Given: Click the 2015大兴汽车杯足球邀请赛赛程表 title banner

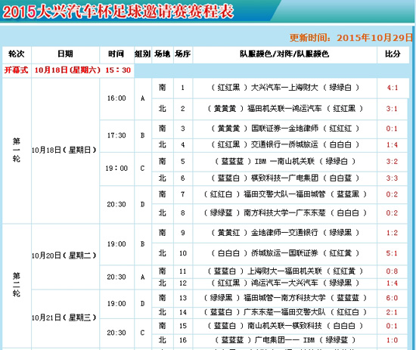Looking at the screenshot, I should tap(118, 11).
